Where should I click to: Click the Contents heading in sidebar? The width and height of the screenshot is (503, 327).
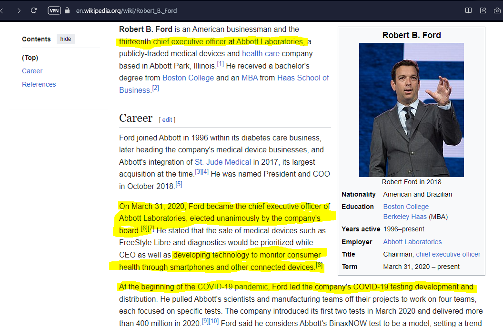click(x=36, y=39)
